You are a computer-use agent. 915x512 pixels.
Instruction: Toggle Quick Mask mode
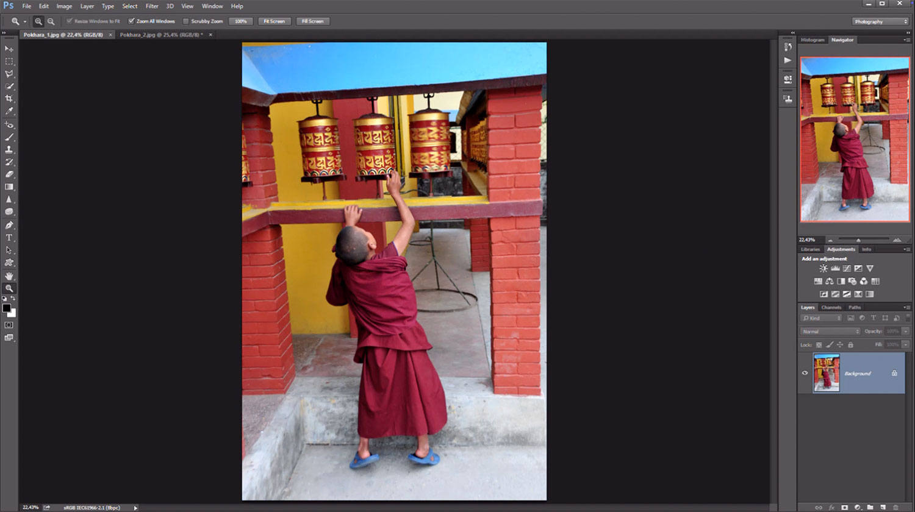pos(9,325)
